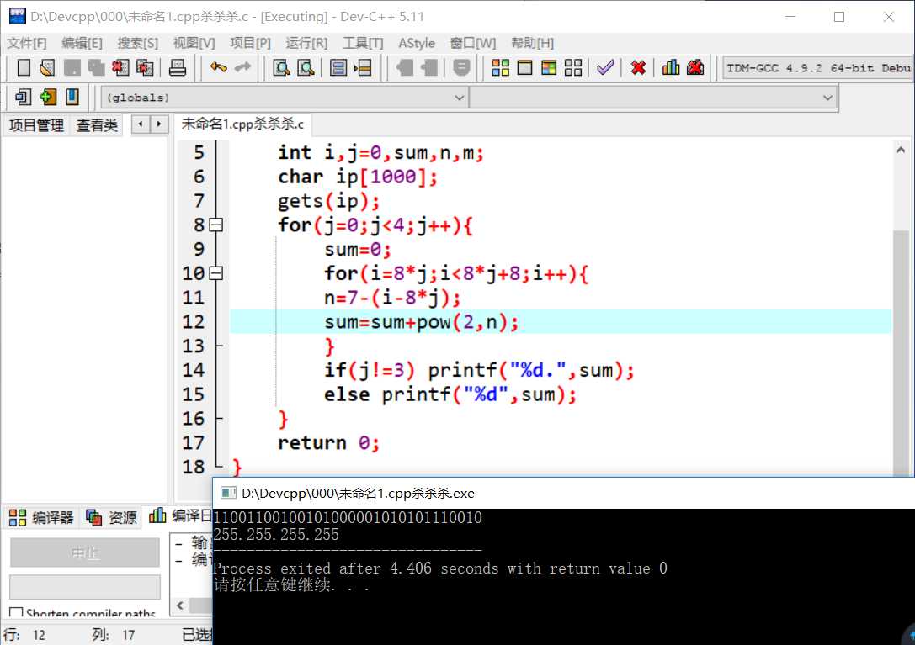The image size is (915, 645).
Task: Open profile analysis chart icon
Action: click(x=671, y=67)
